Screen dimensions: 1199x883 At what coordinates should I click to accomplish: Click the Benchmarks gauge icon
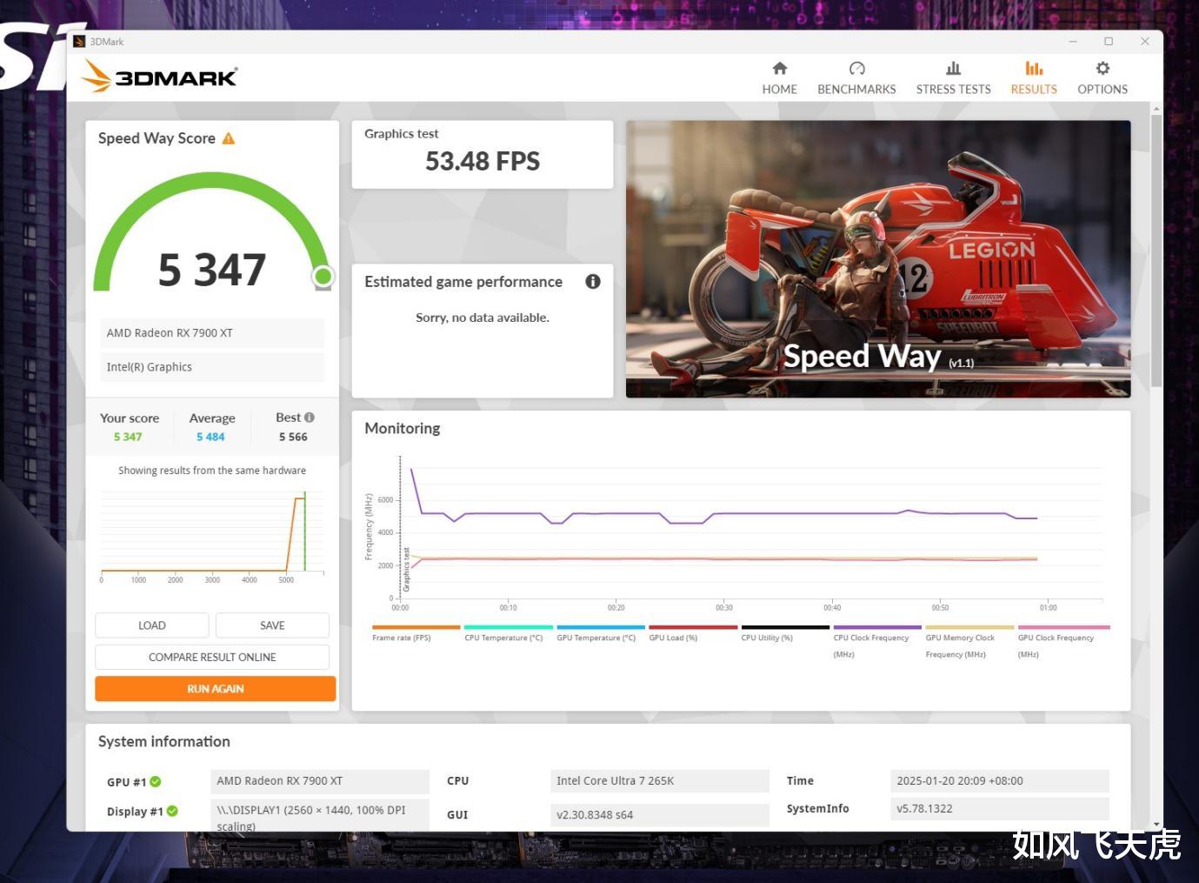pyautogui.click(x=856, y=69)
